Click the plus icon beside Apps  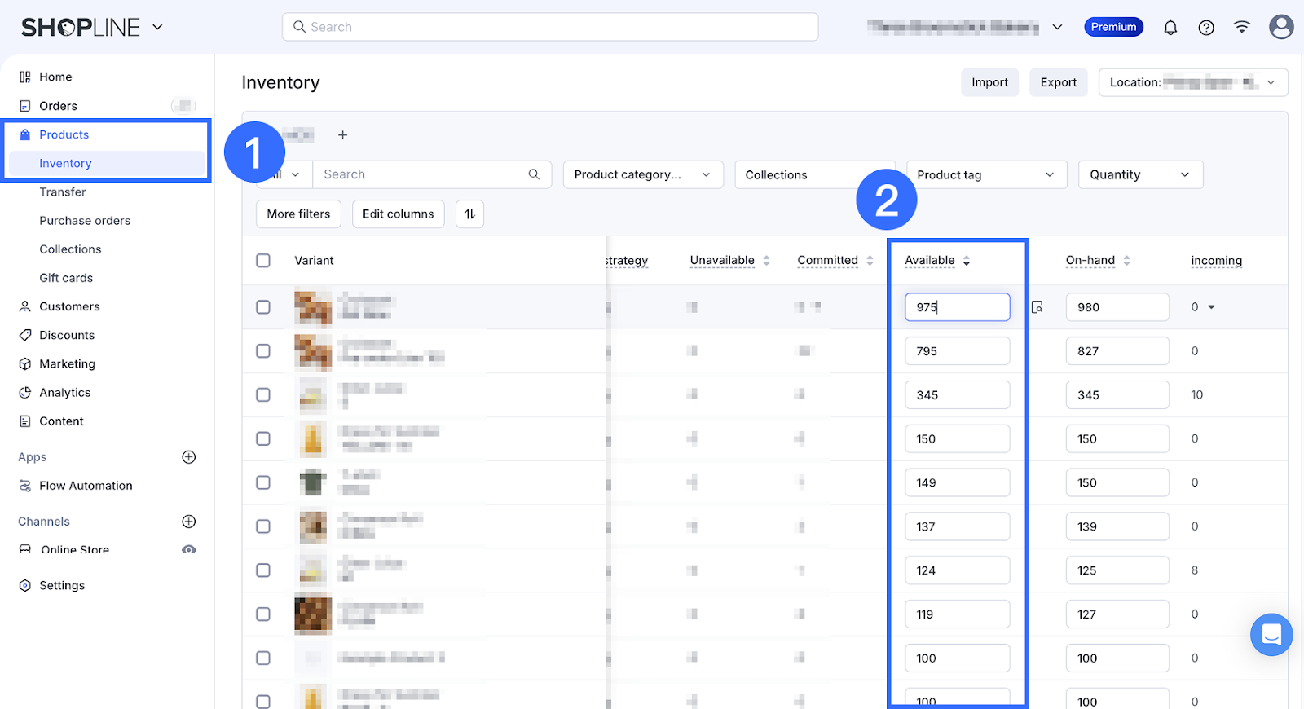point(189,457)
